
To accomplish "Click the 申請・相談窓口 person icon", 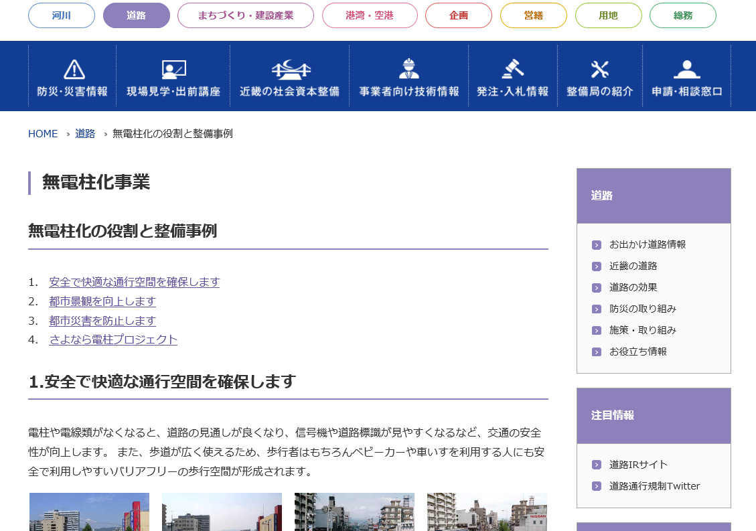I will [686, 70].
